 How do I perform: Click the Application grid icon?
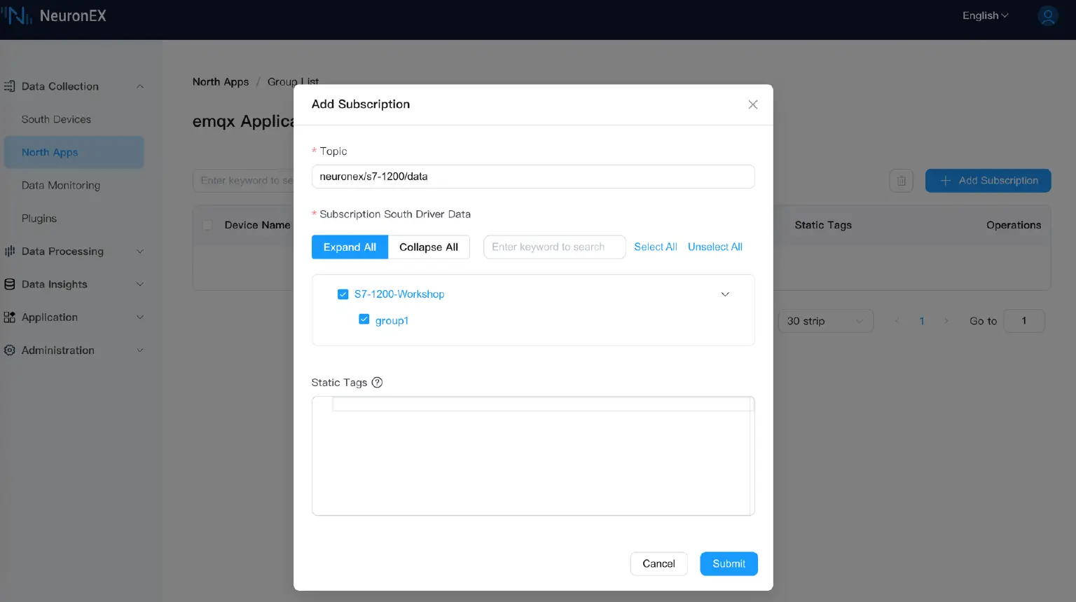point(10,317)
